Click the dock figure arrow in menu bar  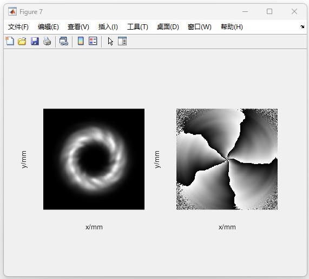[x=303, y=27]
